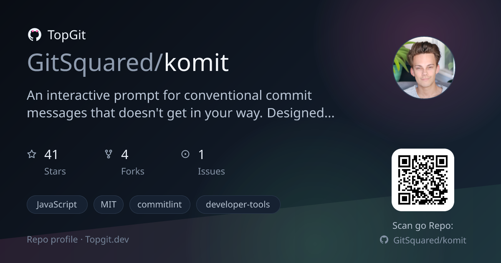This screenshot has height=263, width=501.
Task: Click the star icon beside 41
Action: point(32,154)
